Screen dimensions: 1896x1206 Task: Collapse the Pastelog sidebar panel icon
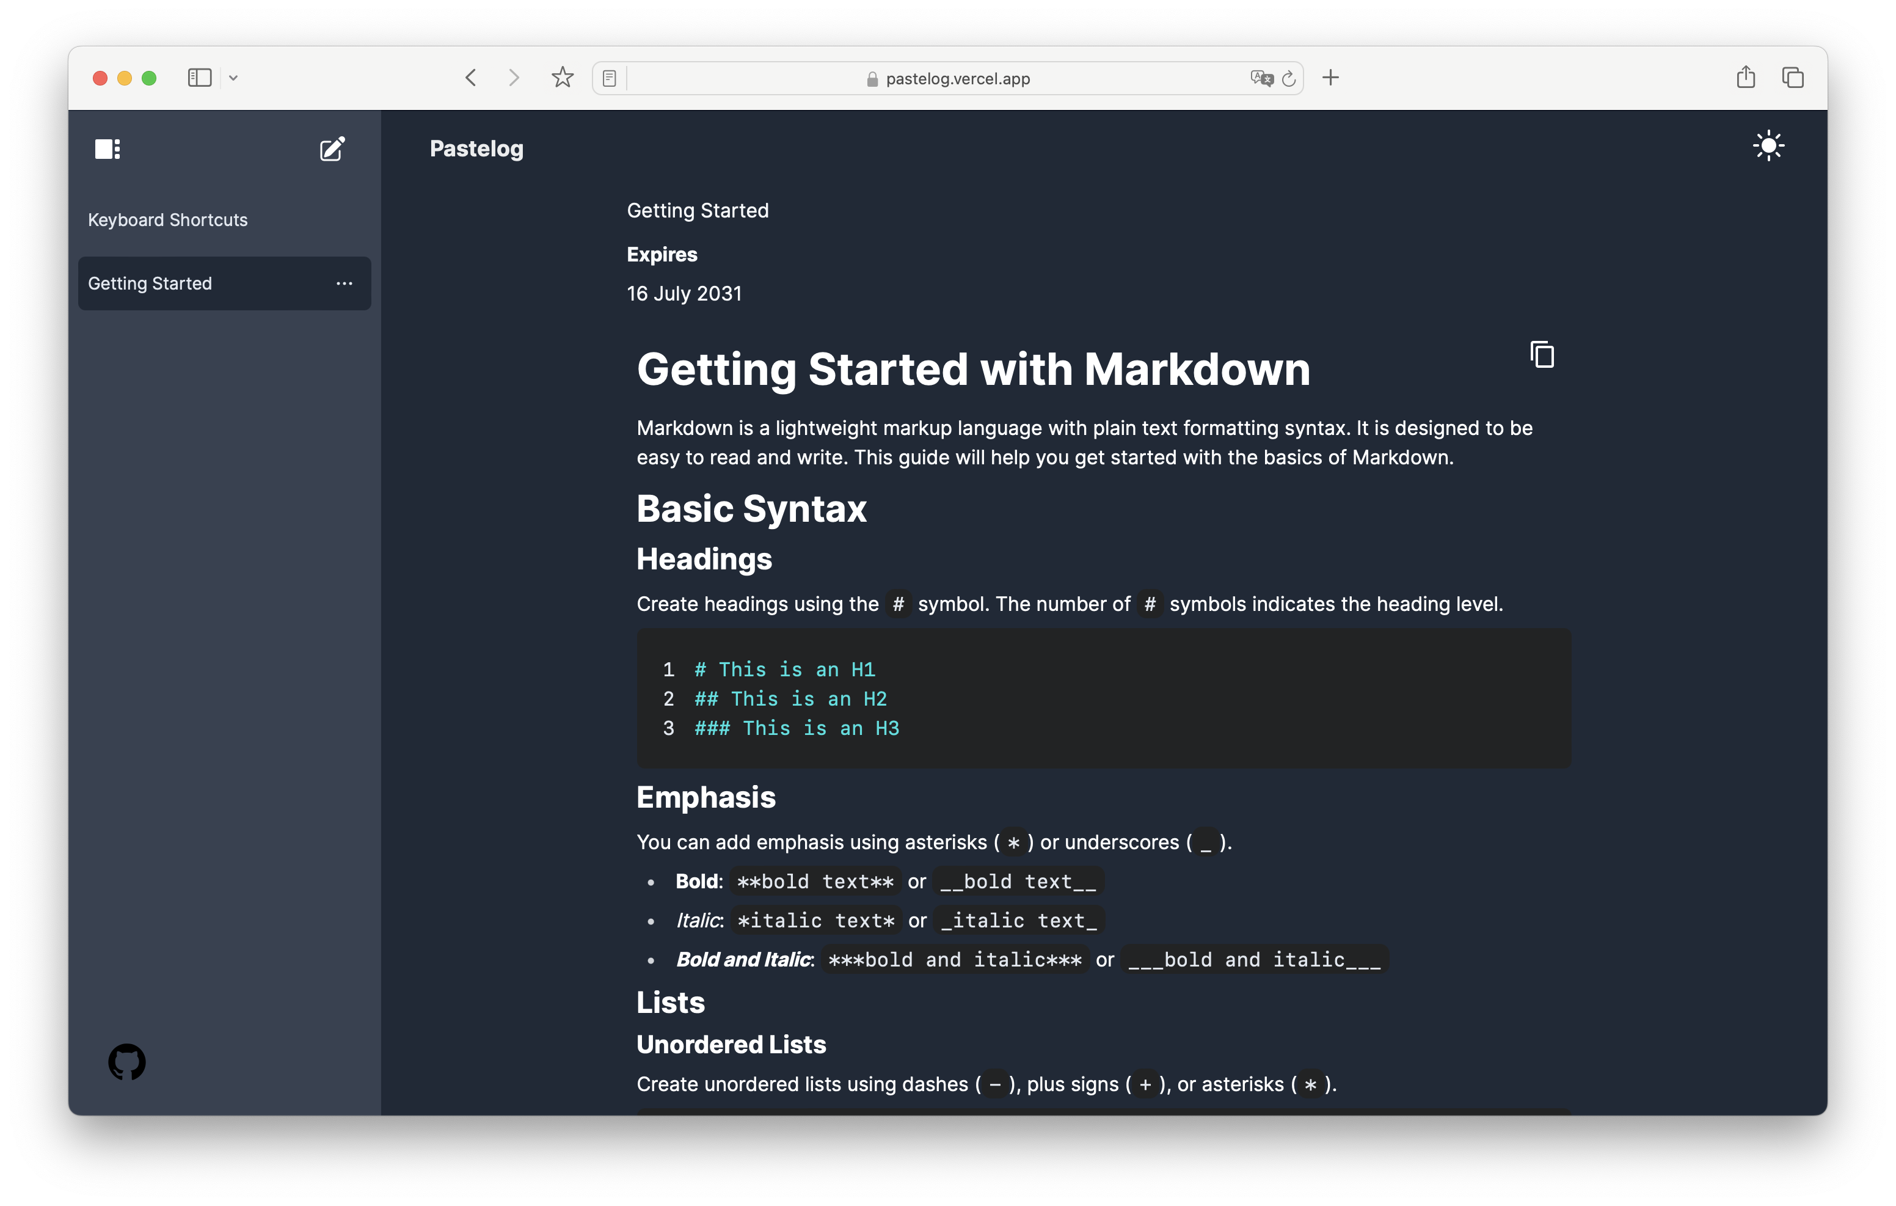pyautogui.click(x=107, y=149)
